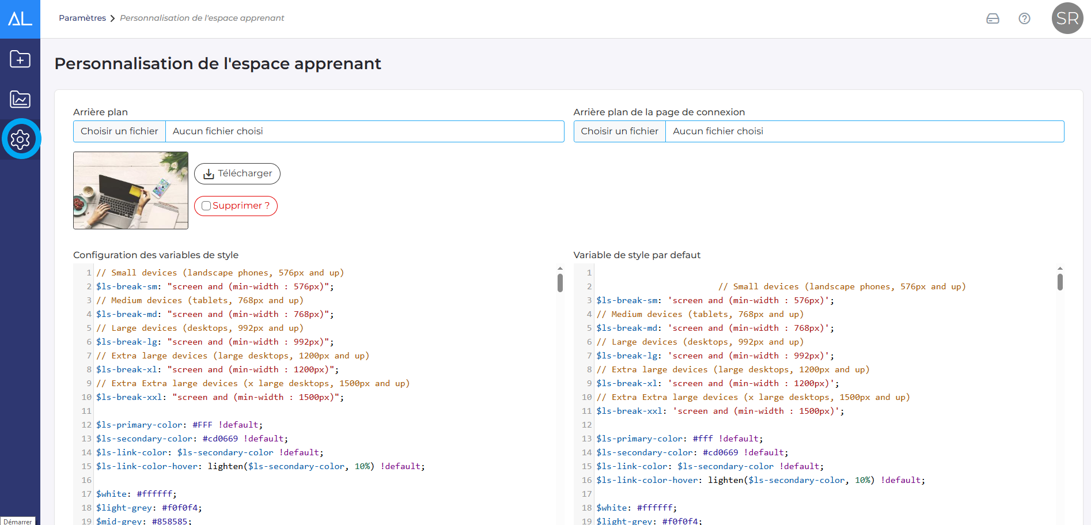1091x525 pixels.
Task: Open the add folder sidebar icon
Action: tap(20, 59)
